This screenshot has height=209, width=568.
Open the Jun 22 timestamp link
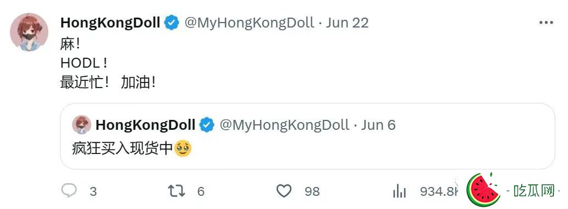(347, 23)
